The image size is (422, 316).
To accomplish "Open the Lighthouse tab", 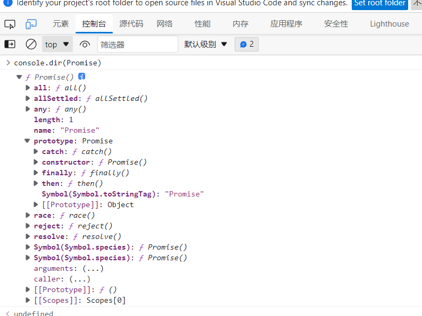I will click(390, 24).
